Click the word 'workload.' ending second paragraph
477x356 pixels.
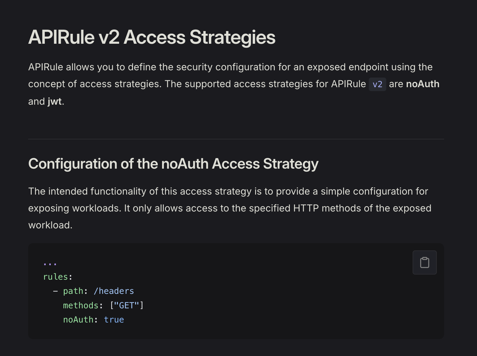tap(50, 225)
